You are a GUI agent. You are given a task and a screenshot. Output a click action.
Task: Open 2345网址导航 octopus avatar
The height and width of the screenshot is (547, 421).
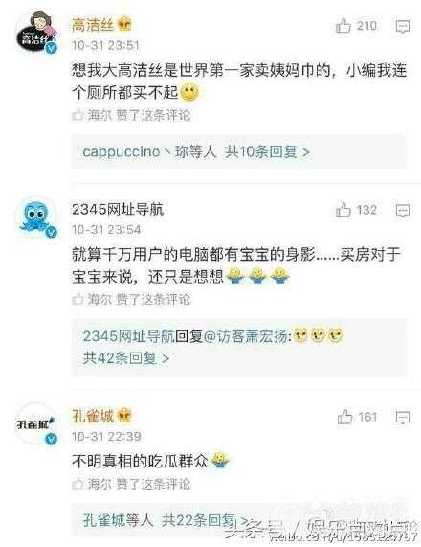tap(37, 217)
